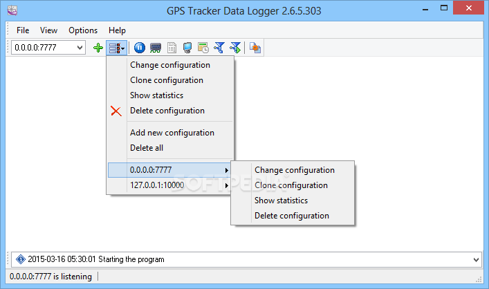Expand the 127.0.0.1:10000 submenu
The height and width of the screenshot is (289, 489).
click(169, 185)
